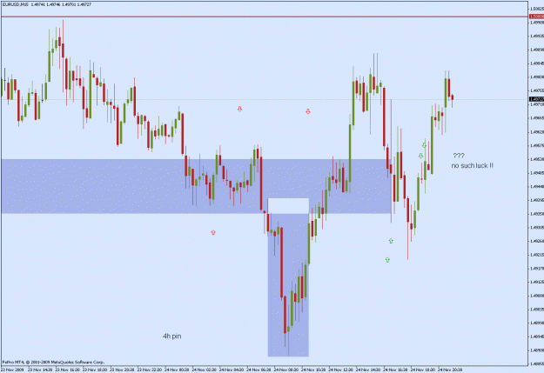
Task: Click the black current price label
Action: click(536, 99)
